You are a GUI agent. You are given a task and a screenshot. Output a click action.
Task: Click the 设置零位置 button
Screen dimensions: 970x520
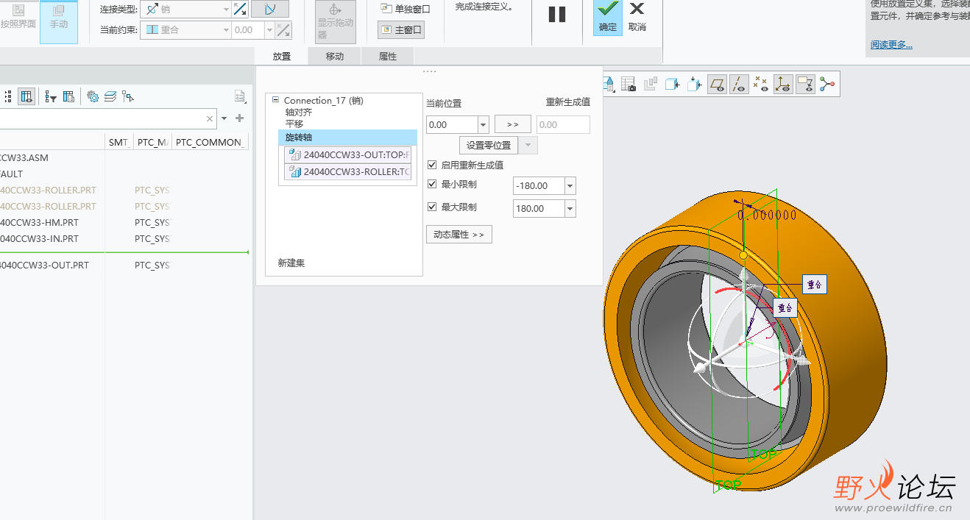pos(489,146)
